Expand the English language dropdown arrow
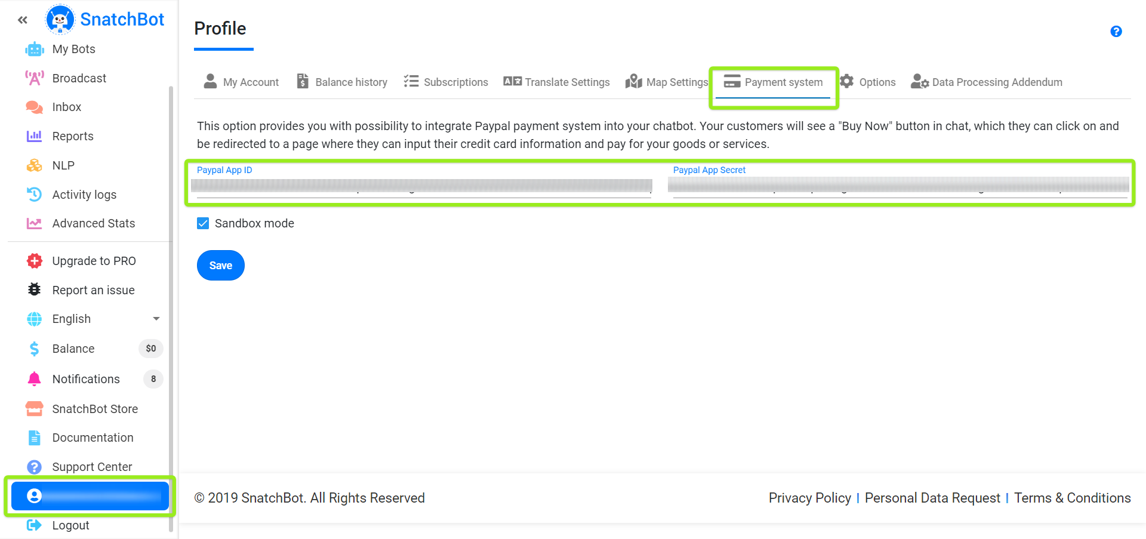This screenshot has height=539, width=1146. tap(156, 319)
